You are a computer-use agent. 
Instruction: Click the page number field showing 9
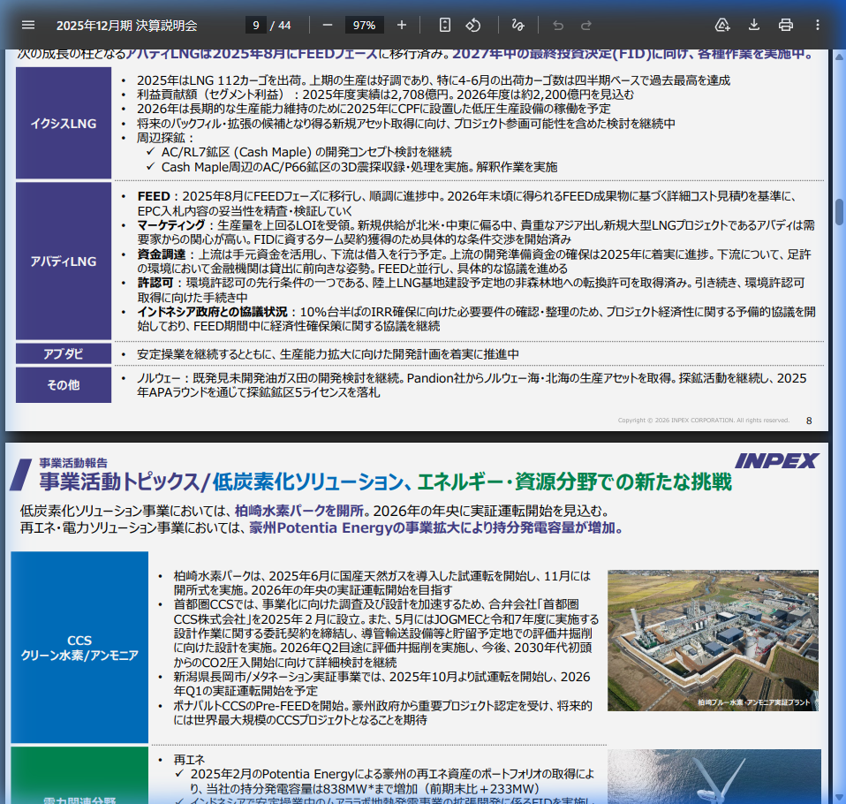[x=256, y=25]
